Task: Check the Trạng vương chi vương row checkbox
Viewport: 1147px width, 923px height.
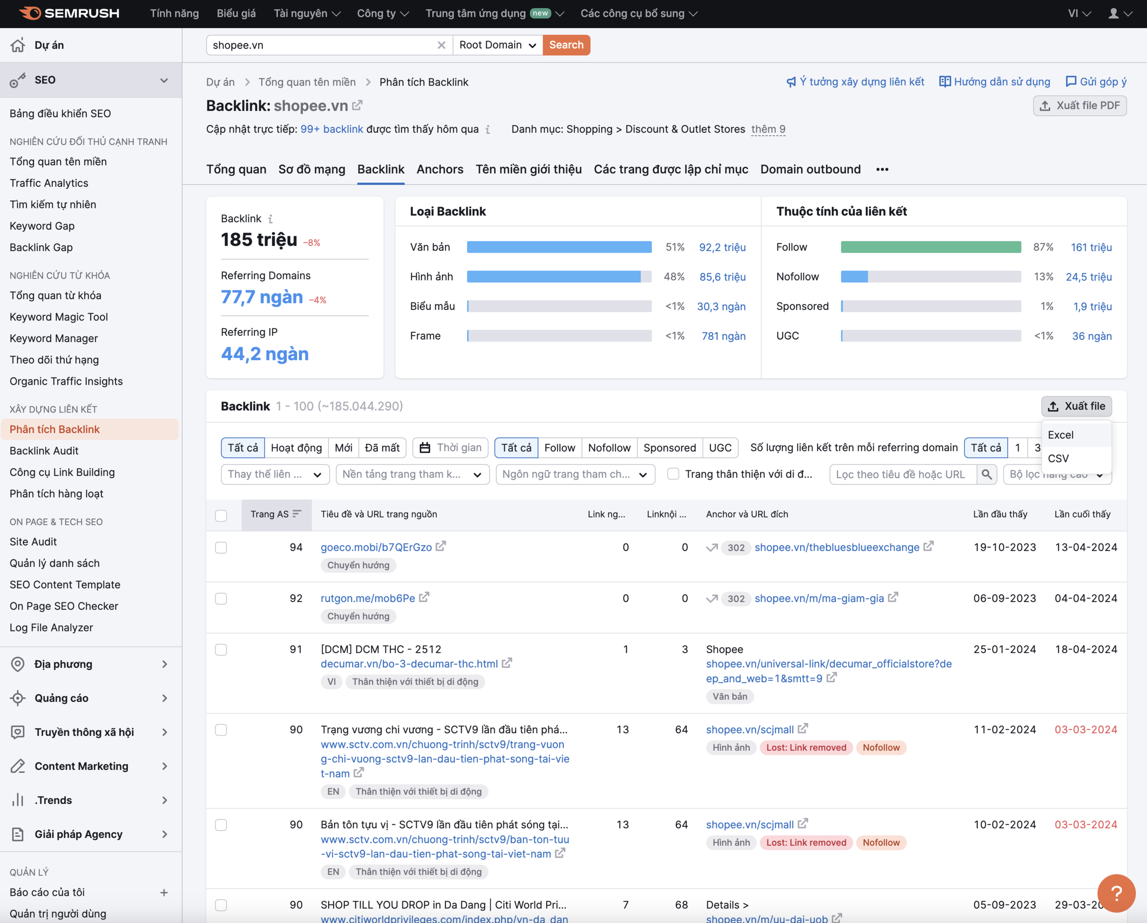Action: point(221,730)
